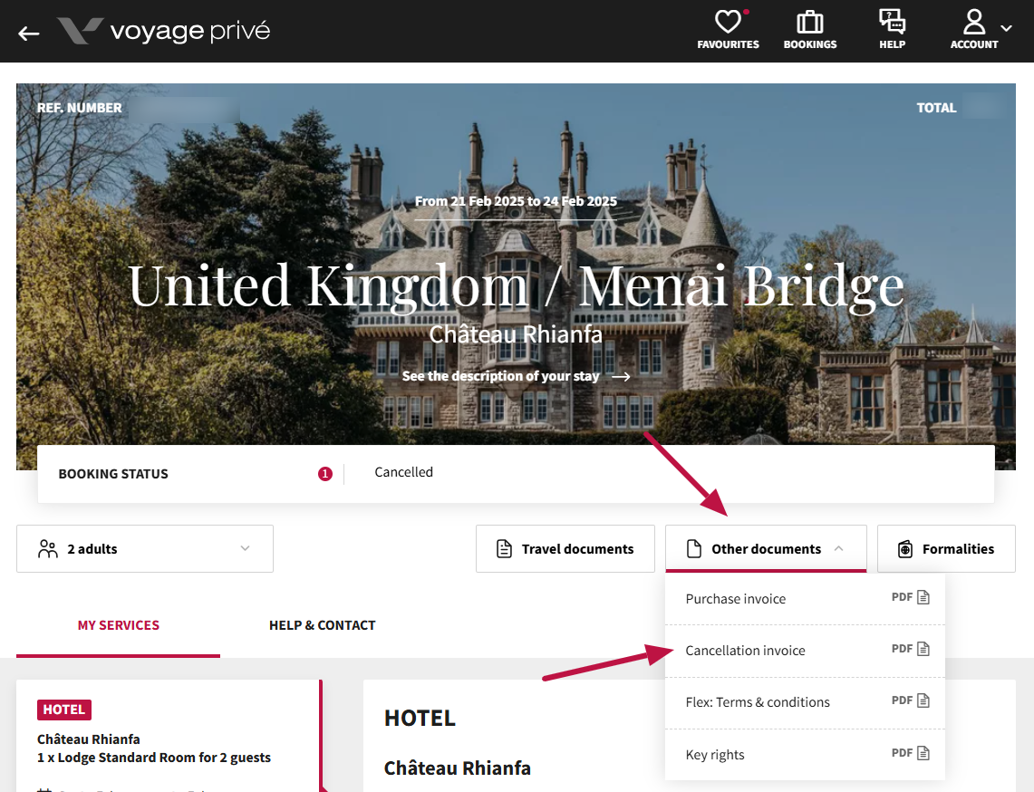The width and height of the screenshot is (1034, 792).
Task: Open the Key rights document
Action: [805, 755]
